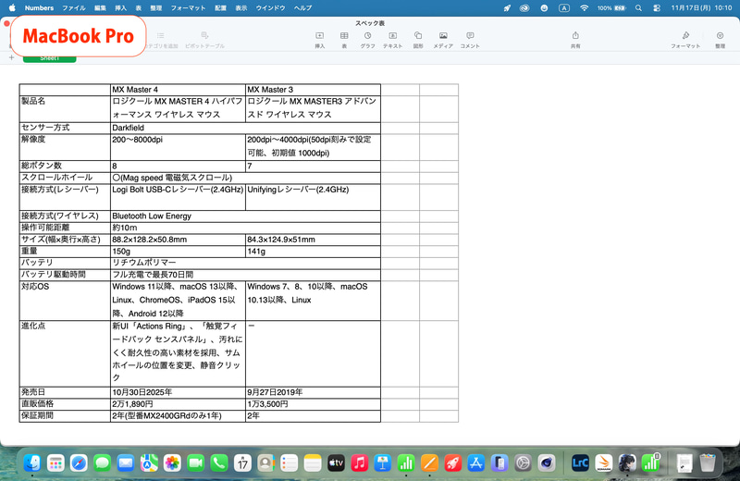Select the 1万3,500円 price cell
Viewport: 740px width, 481px height.
pyautogui.click(x=313, y=404)
